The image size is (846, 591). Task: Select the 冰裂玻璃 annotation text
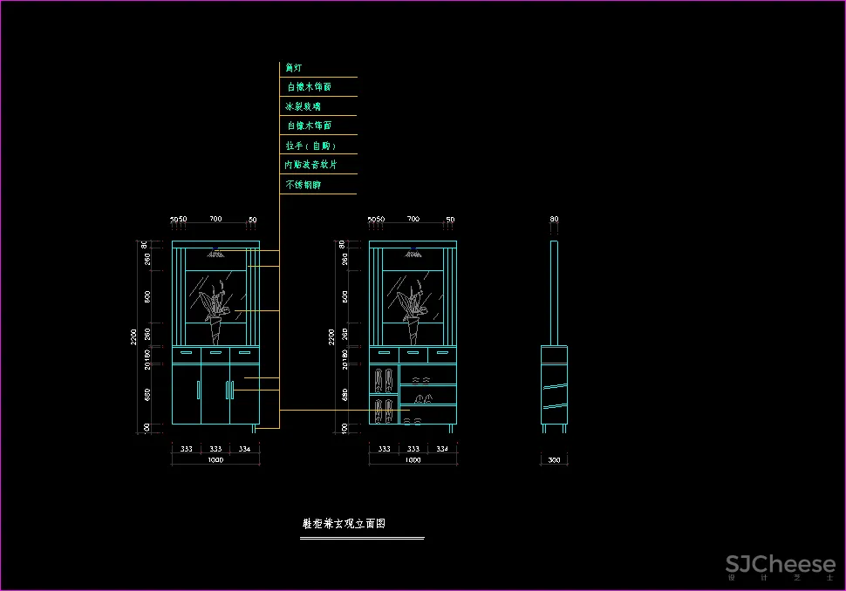(302, 106)
